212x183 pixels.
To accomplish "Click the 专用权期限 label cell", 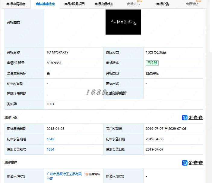I will coord(123,129).
